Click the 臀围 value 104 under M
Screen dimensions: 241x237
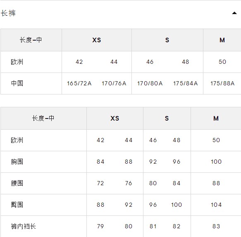pyautogui.click(x=216, y=205)
